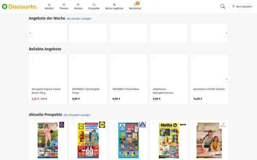The width and height of the screenshot is (257, 160).
Task: Click the 14,99 € price
Action: 197,99
